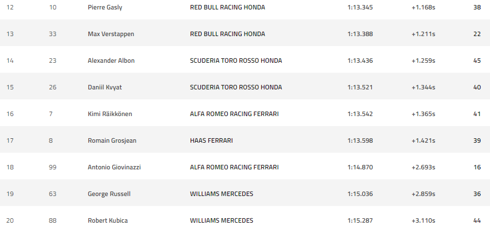Click HAAS FERRARI team name
Viewport: 490px width, 236px height.
tap(211, 141)
